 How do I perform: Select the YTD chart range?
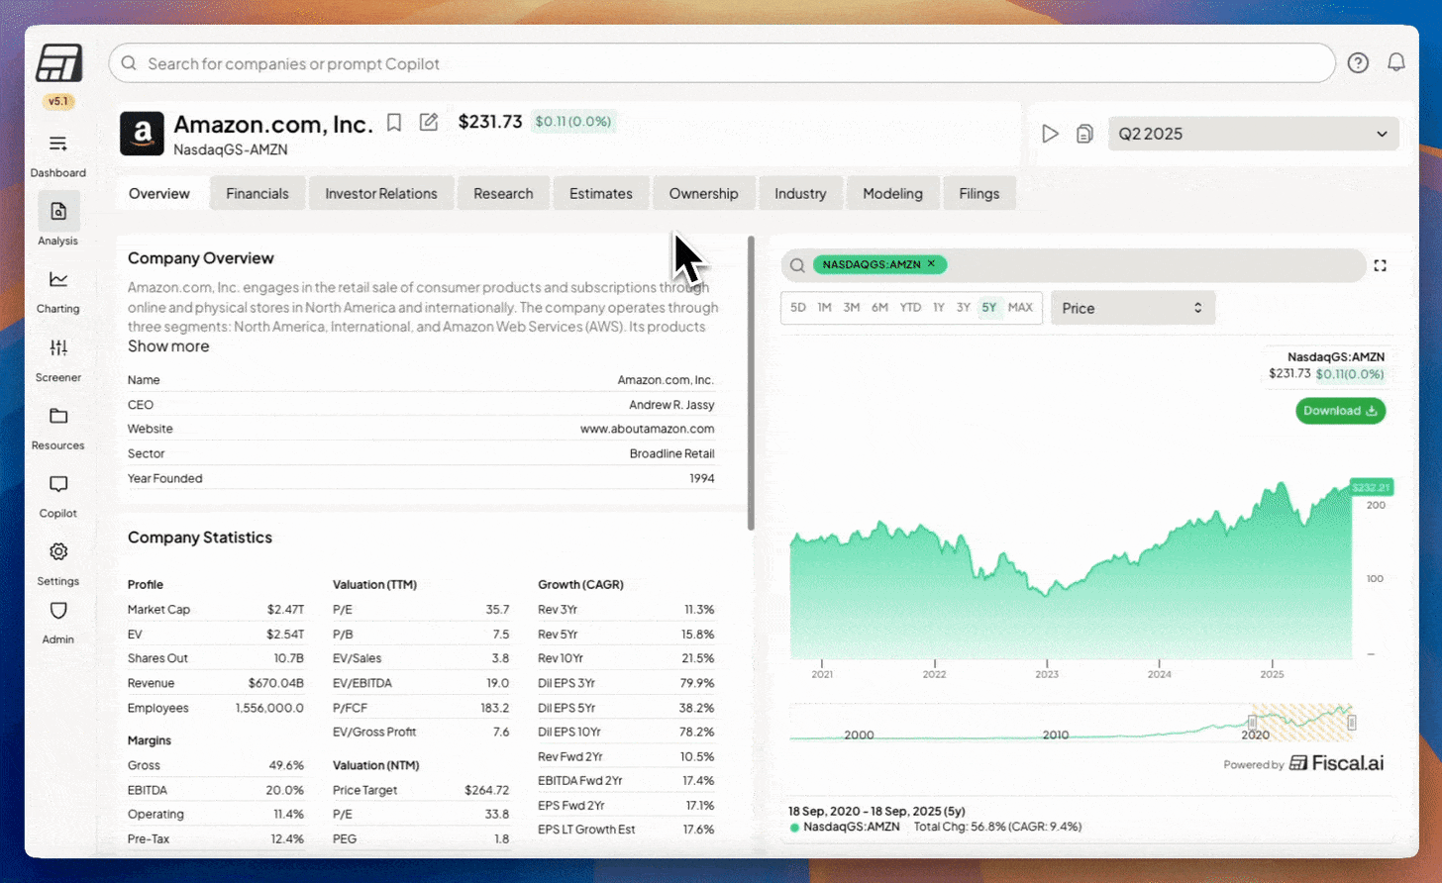pyautogui.click(x=910, y=308)
